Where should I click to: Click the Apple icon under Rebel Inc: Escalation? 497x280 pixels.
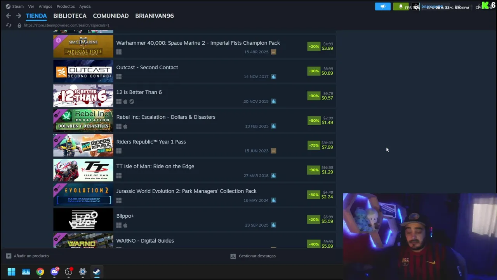click(125, 126)
